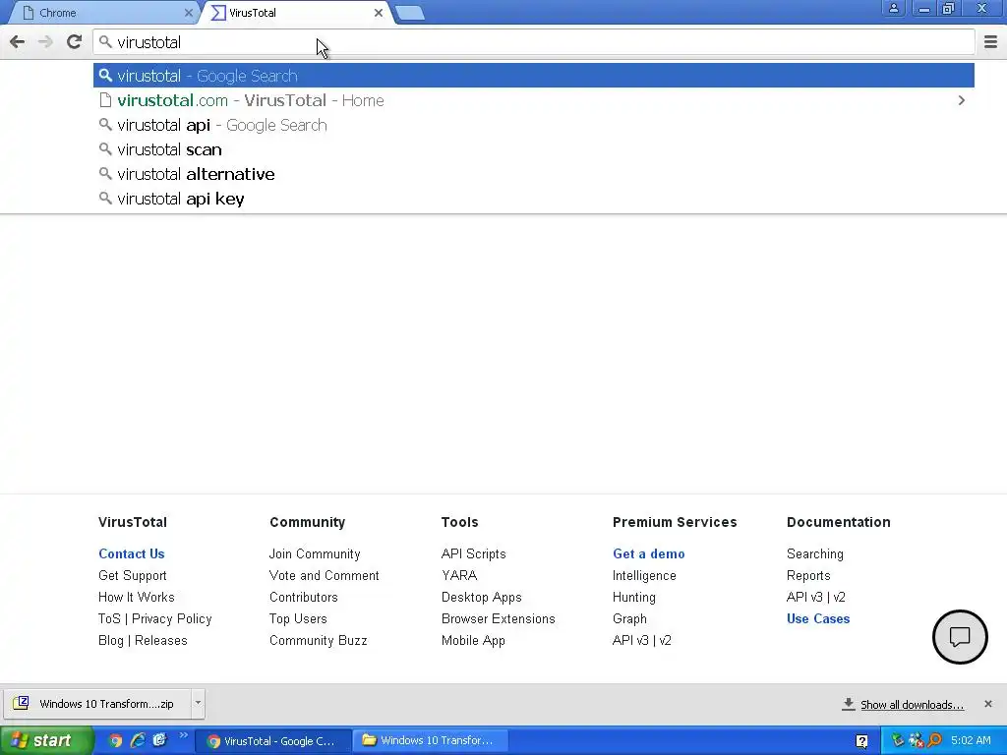This screenshot has height=755, width=1007.
Task: Open Vote and Comment link
Action: pos(325,576)
